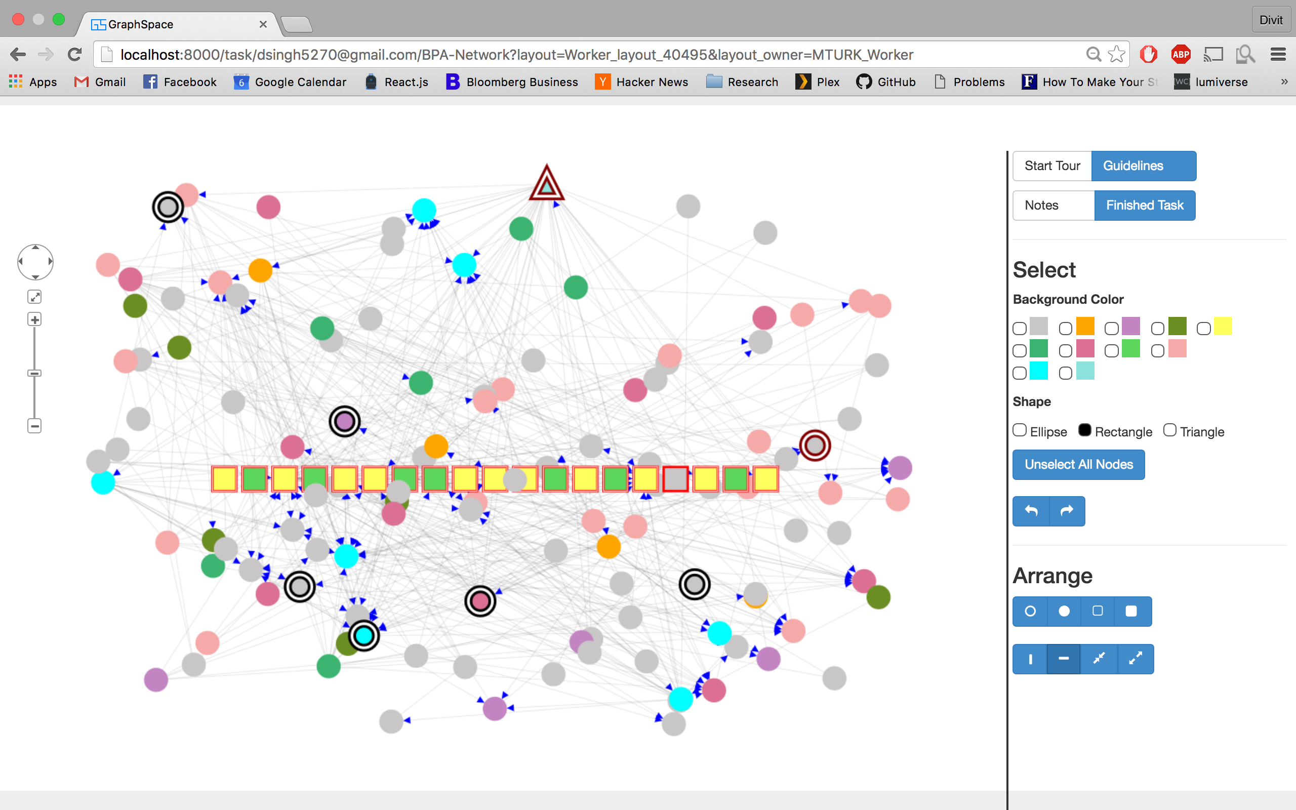Show hidden bookmarks with the » chevron
The width and height of the screenshot is (1296, 810).
pos(1284,82)
